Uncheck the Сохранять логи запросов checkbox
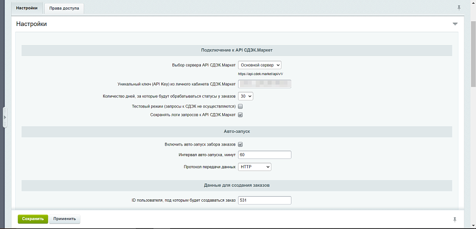This screenshot has width=476, height=229. pos(240,114)
